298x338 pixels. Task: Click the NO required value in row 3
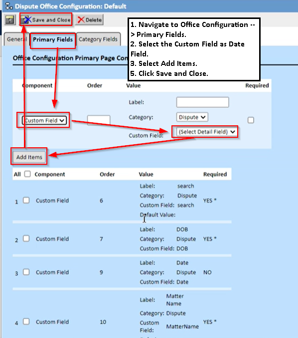[207, 272]
